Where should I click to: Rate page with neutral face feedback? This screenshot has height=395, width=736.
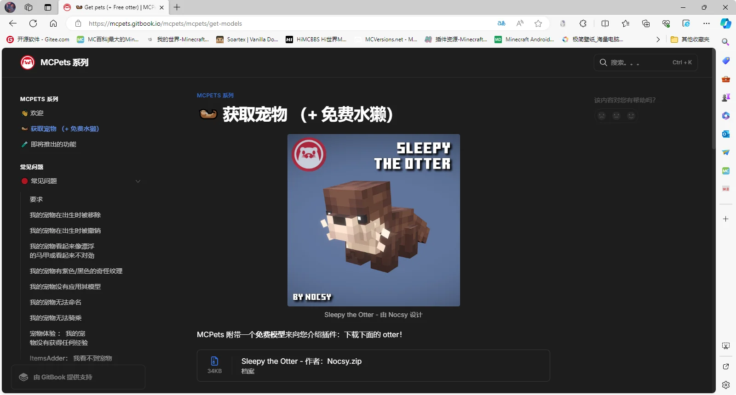coord(616,116)
